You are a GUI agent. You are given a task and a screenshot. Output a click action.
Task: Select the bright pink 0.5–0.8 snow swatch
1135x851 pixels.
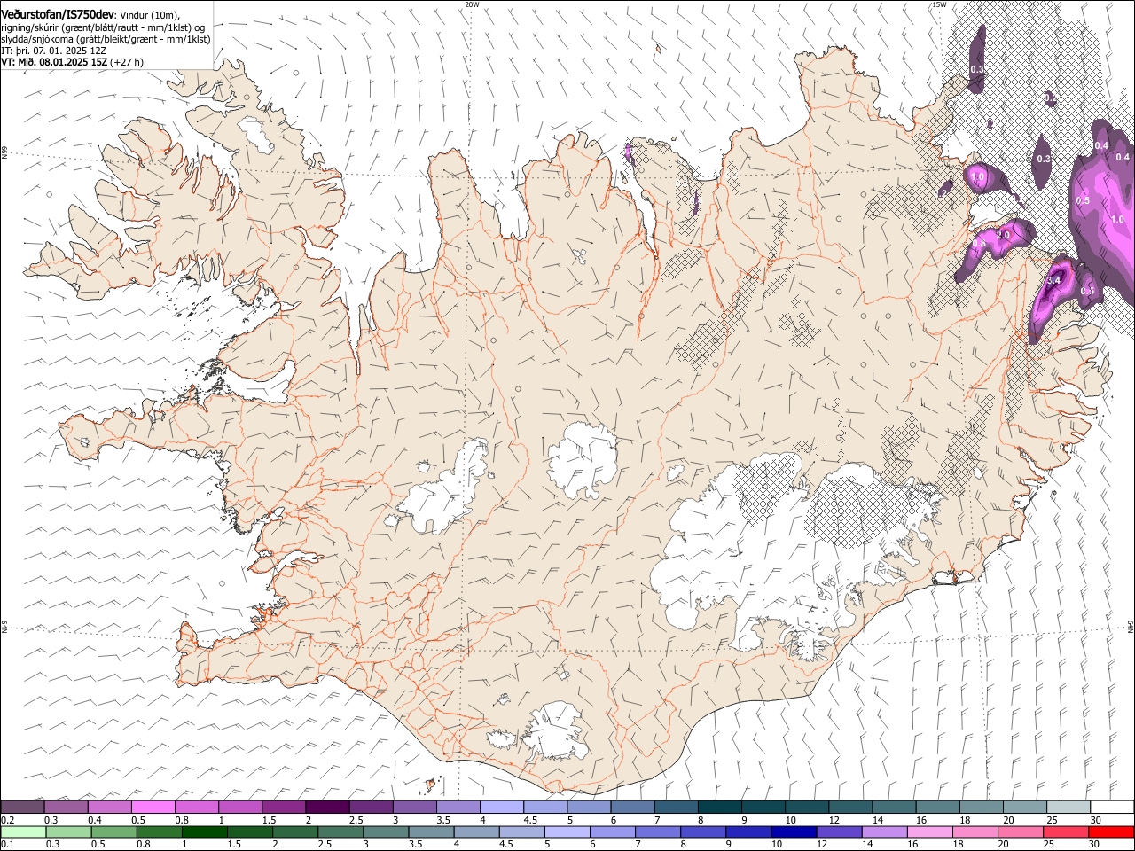coord(153,808)
